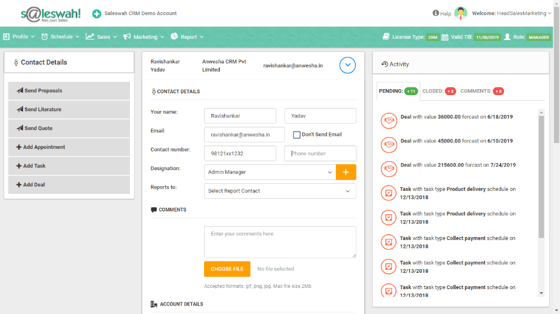560x314 pixels.
Task: Click the first Product delivery task icon
Action: click(389, 193)
